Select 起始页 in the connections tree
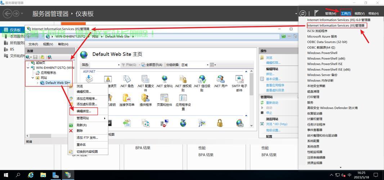 point(40,63)
